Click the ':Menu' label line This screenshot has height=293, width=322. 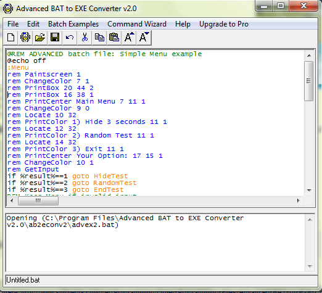(x=18, y=68)
